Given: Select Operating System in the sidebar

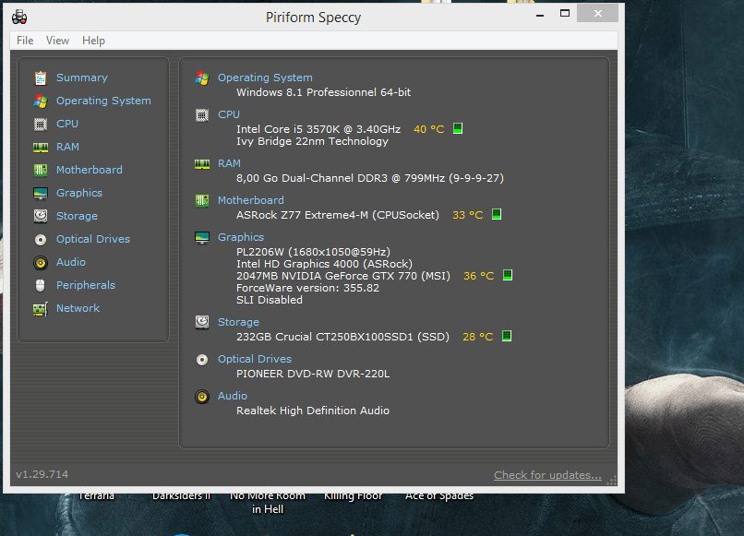Looking at the screenshot, I should [x=103, y=101].
